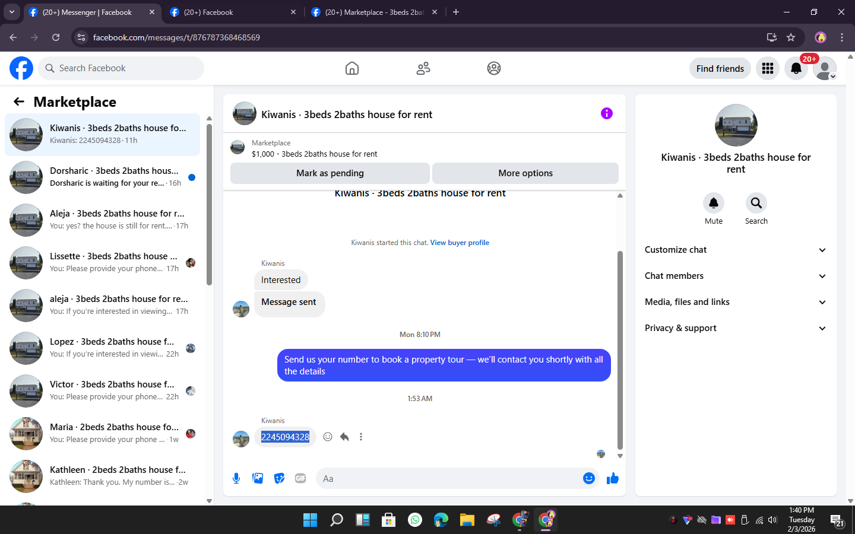The height and width of the screenshot is (534, 855).
Task: Open more options for 2245094328 message
Action: (361, 437)
